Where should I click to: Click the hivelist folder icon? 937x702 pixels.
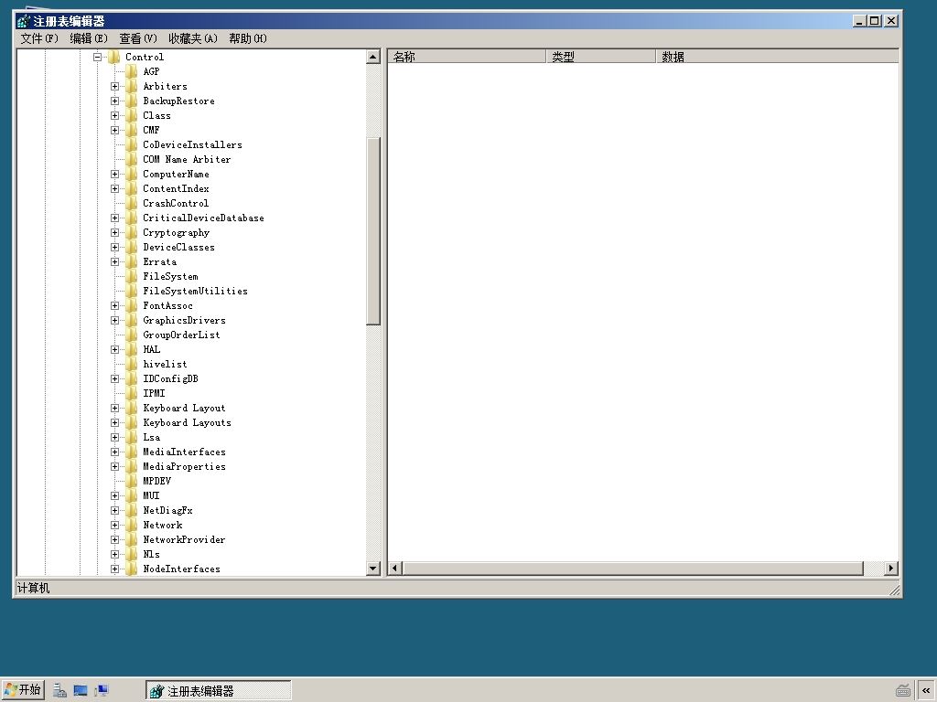[132, 364]
